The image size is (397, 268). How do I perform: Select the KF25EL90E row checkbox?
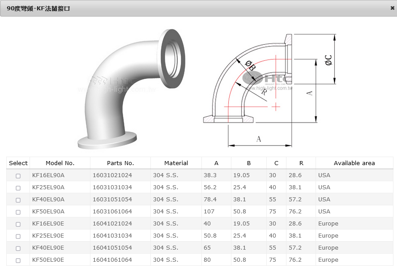pyautogui.click(x=18, y=236)
